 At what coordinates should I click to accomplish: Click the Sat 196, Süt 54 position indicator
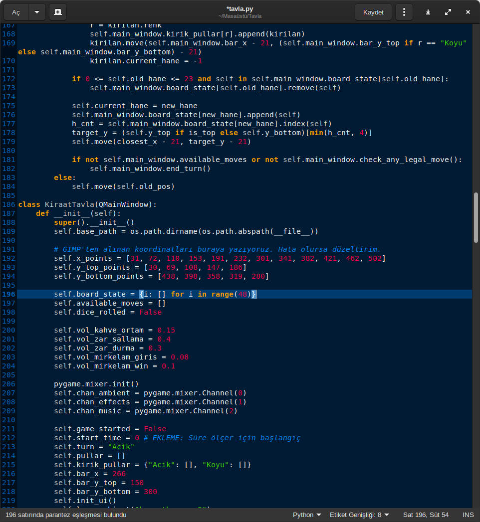coord(426,515)
